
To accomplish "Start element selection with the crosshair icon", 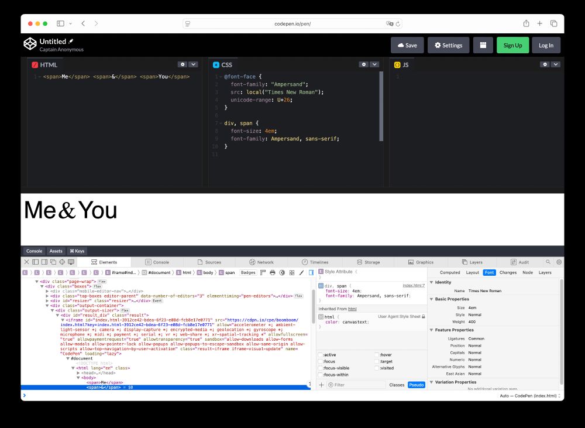I will [62, 262].
